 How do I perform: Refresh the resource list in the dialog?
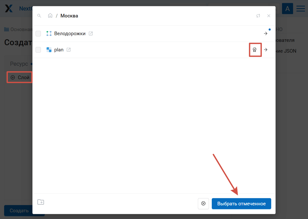(x=258, y=16)
